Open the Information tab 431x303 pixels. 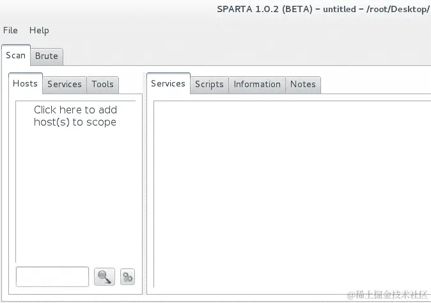257,85
